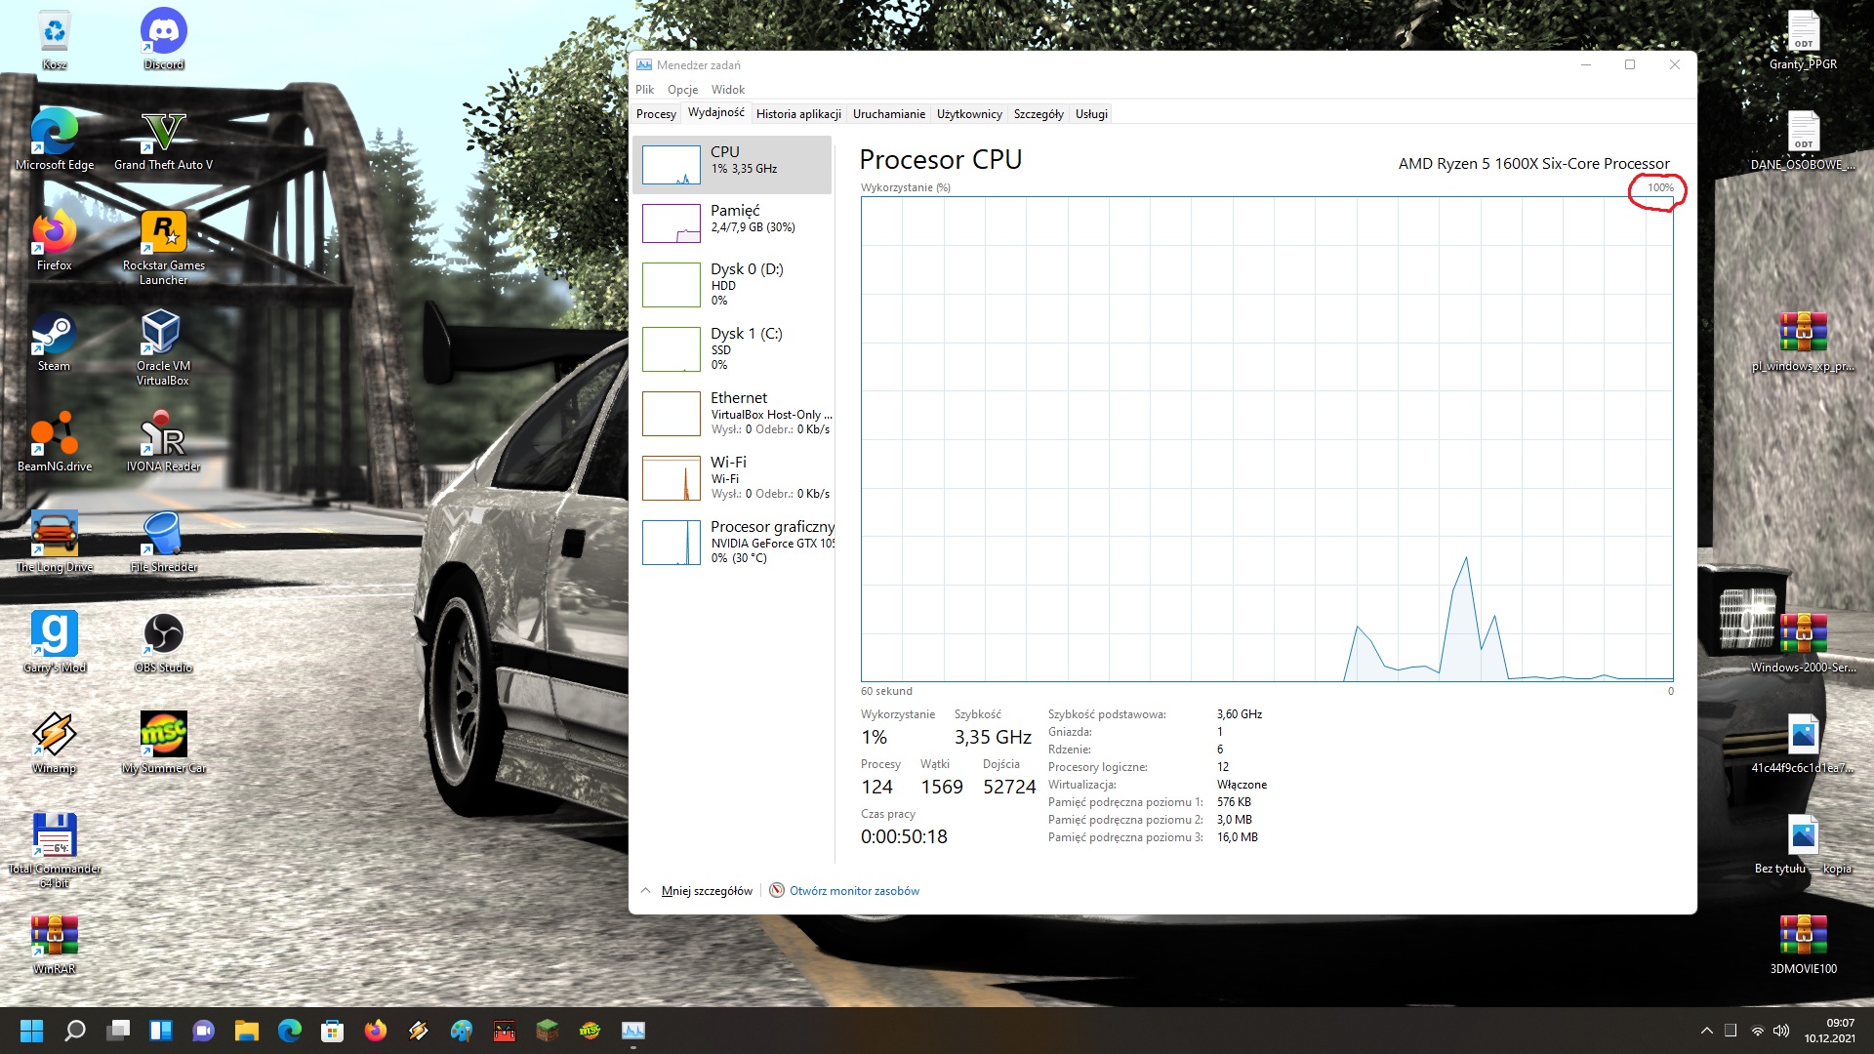Open the Wi-Fi network graph
The height and width of the screenshot is (1054, 1874).
pyautogui.click(x=672, y=478)
